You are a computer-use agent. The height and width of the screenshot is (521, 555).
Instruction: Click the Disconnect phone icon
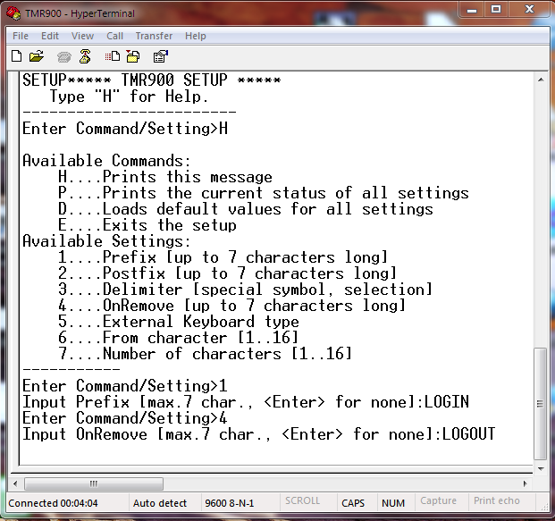[85, 55]
